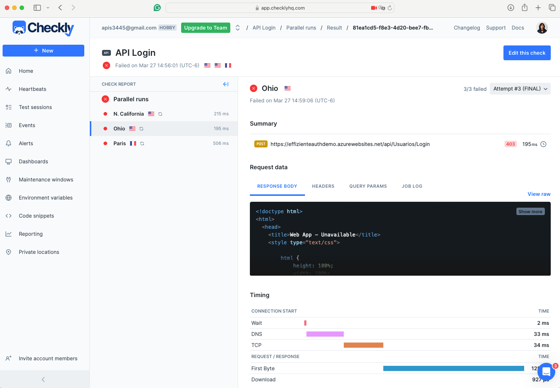Open Alerts via bell icon
The width and height of the screenshot is (560, 388).
click(9, 143)
